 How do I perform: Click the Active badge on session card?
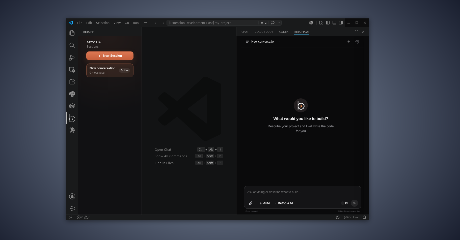pyautogui.click(x=124, y=71)
